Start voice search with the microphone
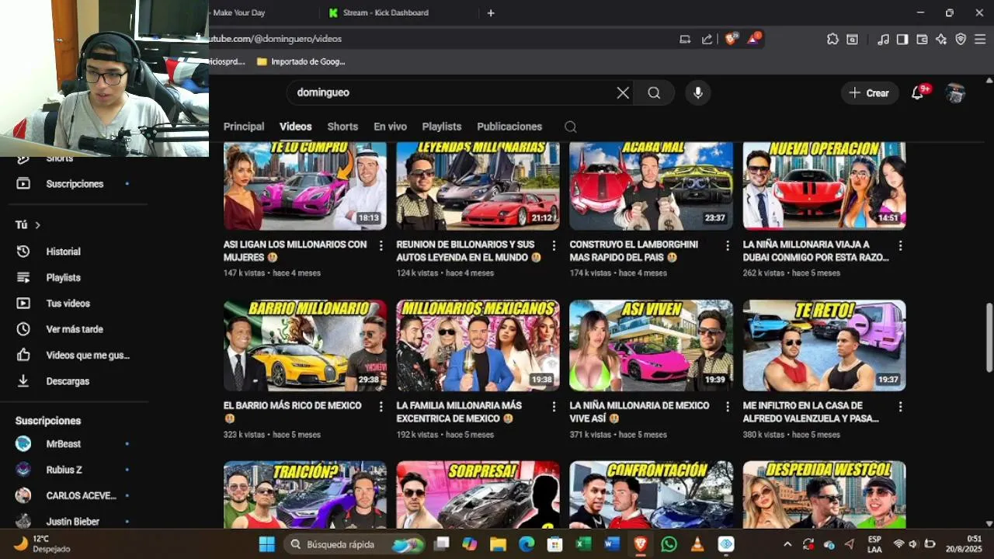The width and height of the screenshot is (994, 559). (698, 93)
